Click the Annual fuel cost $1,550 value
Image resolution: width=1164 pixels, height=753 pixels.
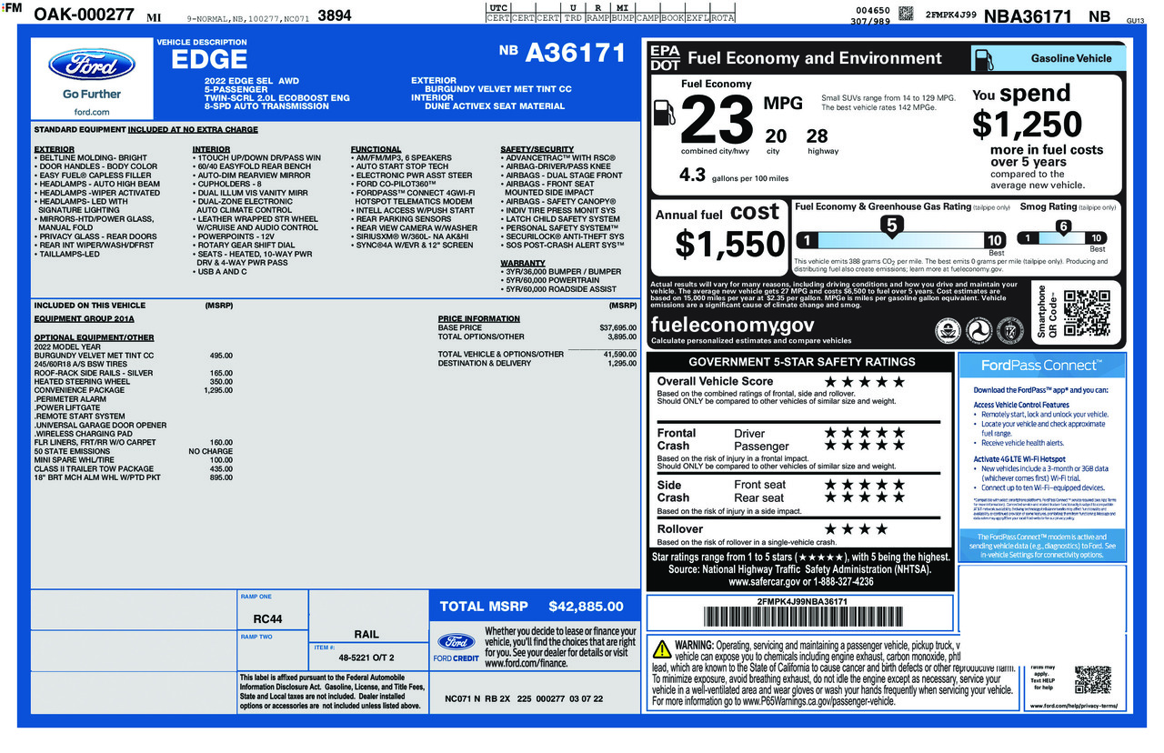[730, 244]
